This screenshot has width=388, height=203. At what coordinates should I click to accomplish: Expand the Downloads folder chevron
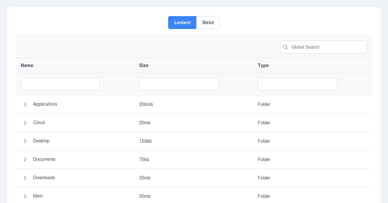[25, 178]
